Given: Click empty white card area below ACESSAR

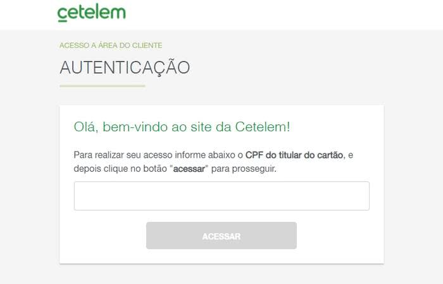Looking at the screenshot, I should (x=221, y=257).
